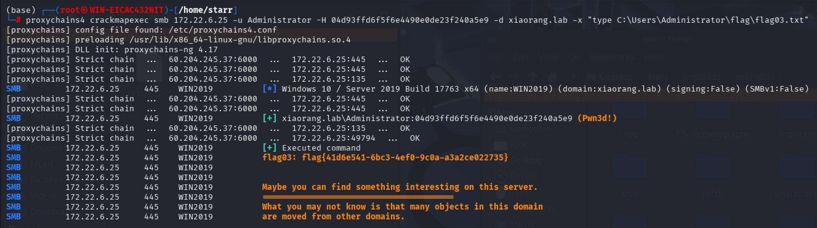Image resolution: width=817 pixels, height=228 pixels.
Task: Click the impacket path bar button
Action: 701,77
